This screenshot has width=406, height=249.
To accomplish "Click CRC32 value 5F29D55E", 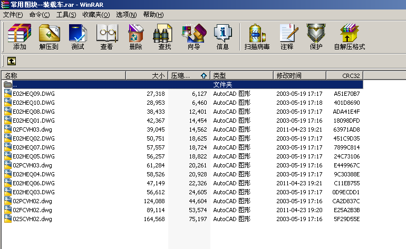I will pos(347,219).
